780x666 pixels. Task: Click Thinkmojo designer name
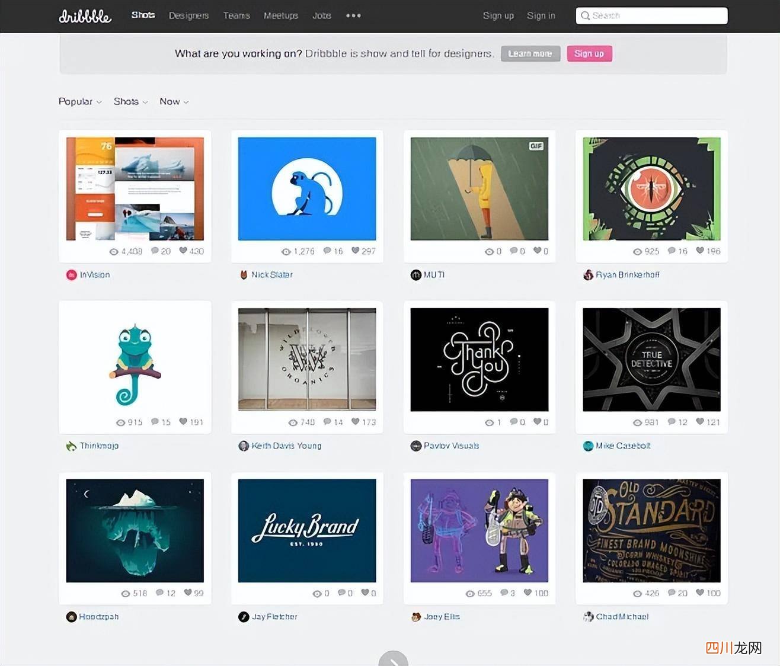(99, 446)
